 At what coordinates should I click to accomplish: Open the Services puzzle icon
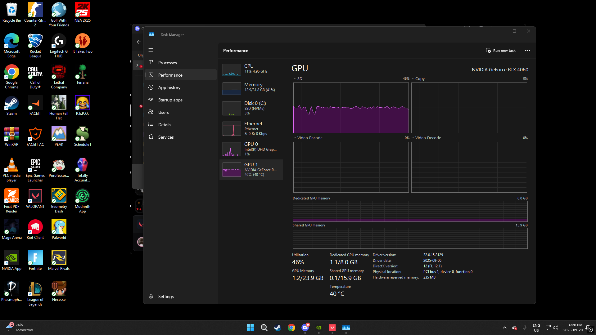tap(151, 137)
